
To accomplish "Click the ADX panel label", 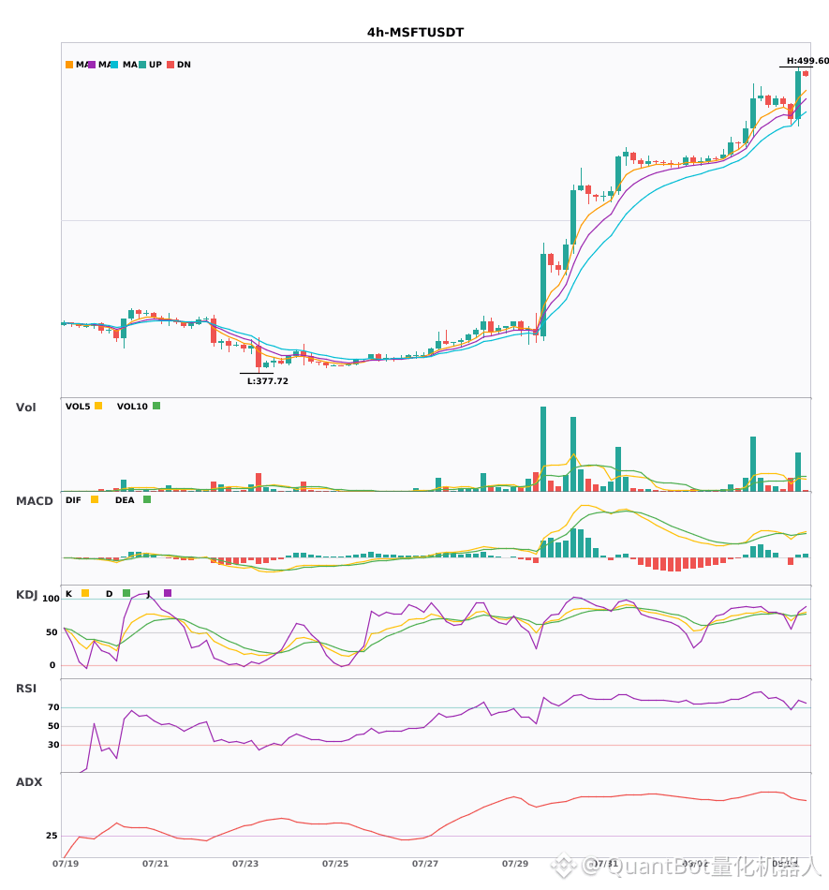I will point(29,782).
